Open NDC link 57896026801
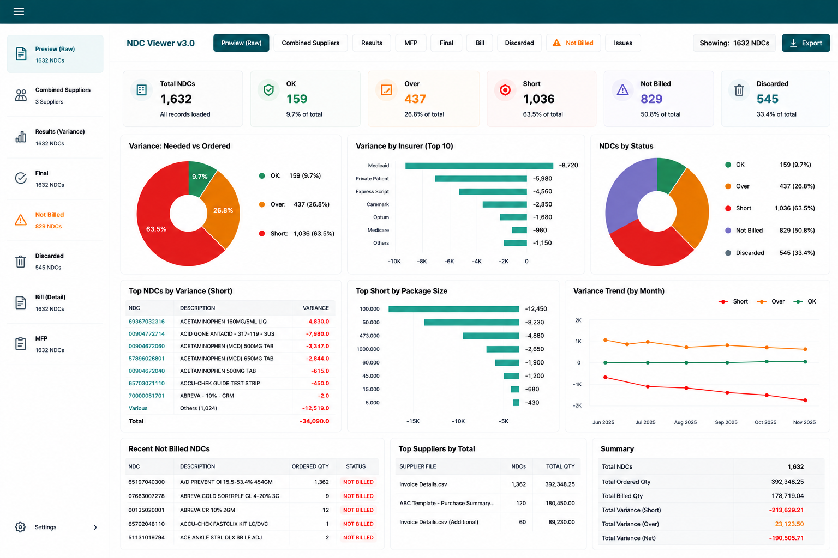 pos(147,359)
